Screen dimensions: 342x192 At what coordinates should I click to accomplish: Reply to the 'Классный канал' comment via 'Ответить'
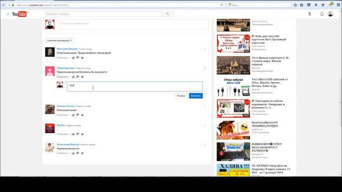click(x=62, y=115)
